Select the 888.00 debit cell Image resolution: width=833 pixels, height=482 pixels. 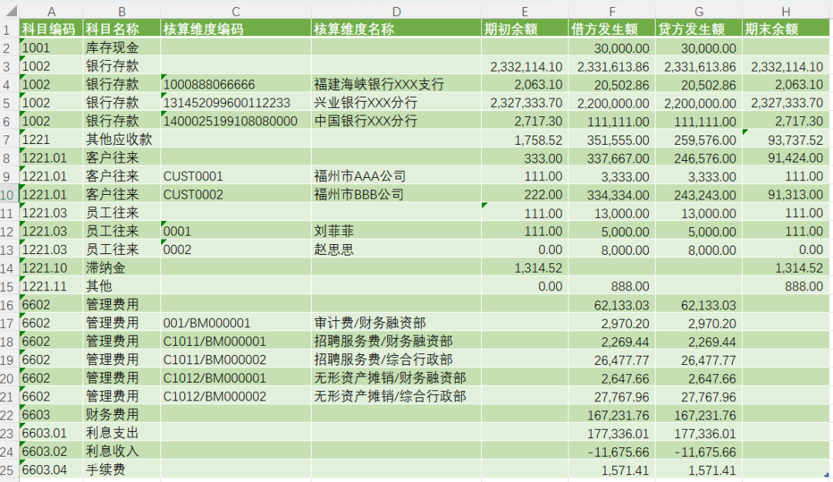(612, 286)
